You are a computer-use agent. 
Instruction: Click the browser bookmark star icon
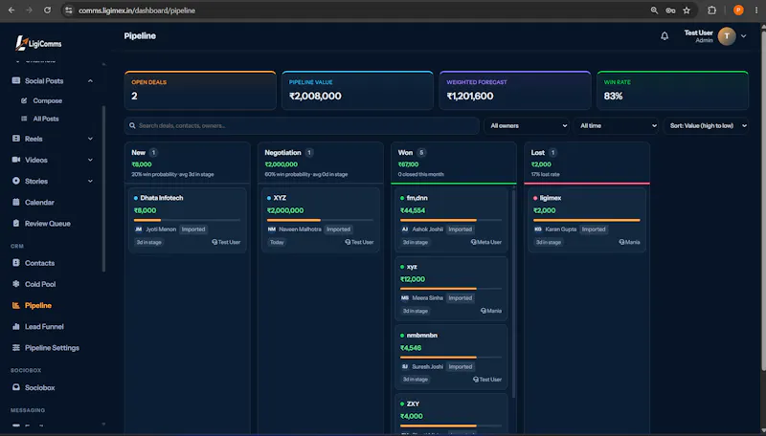687,11
